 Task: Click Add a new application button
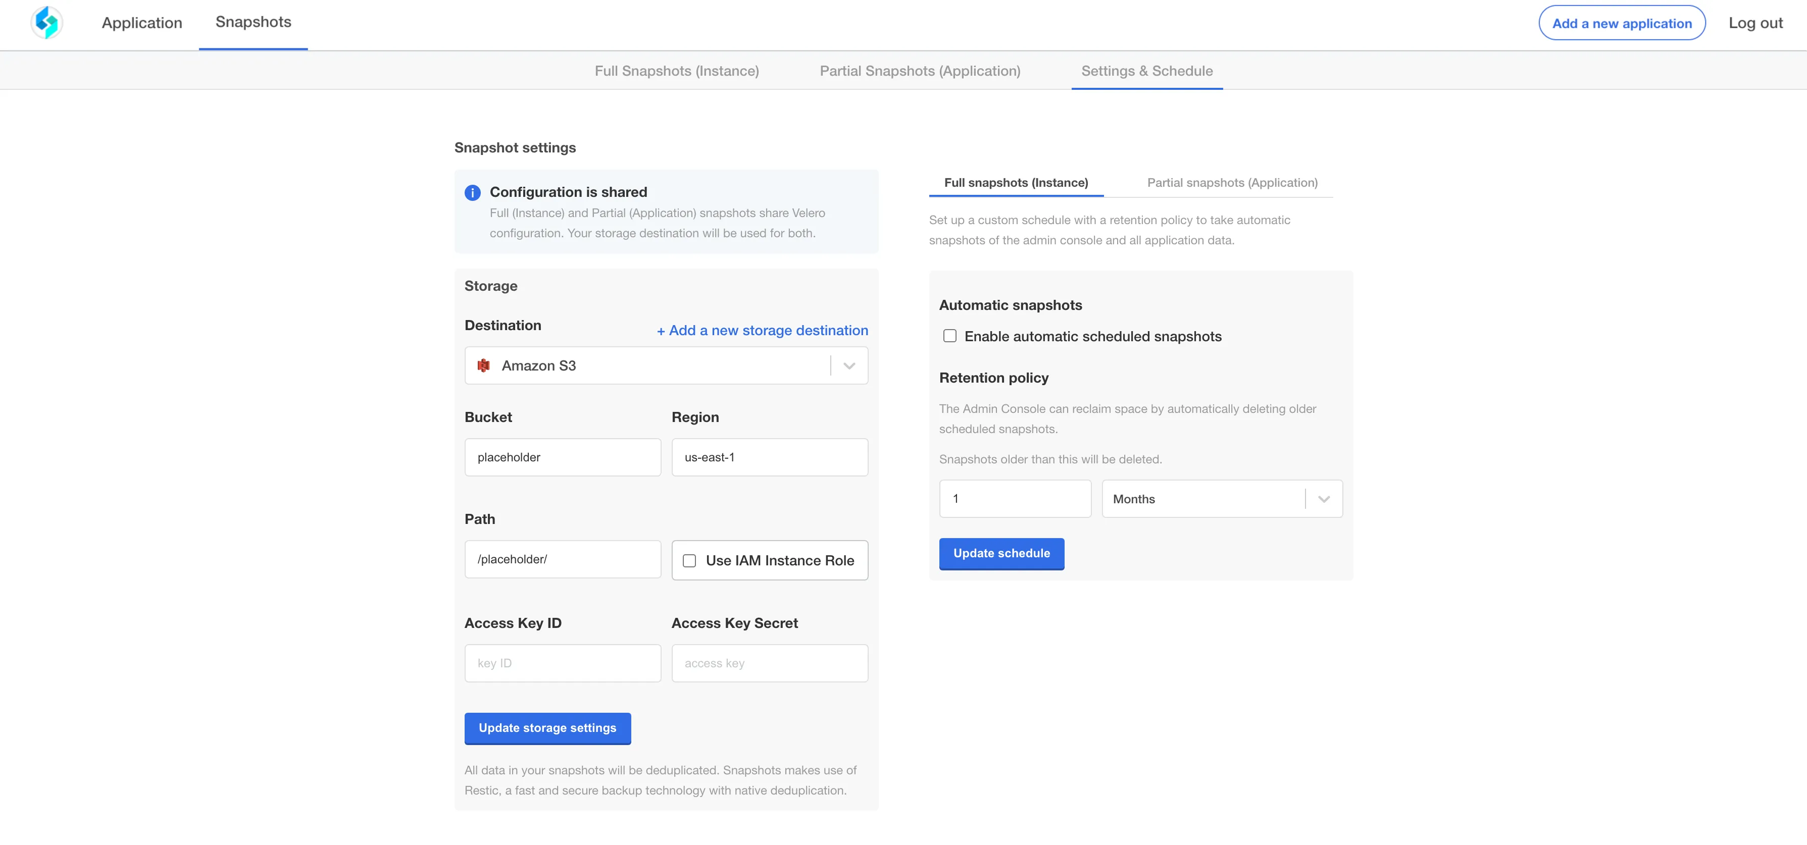click(1622, 23)
